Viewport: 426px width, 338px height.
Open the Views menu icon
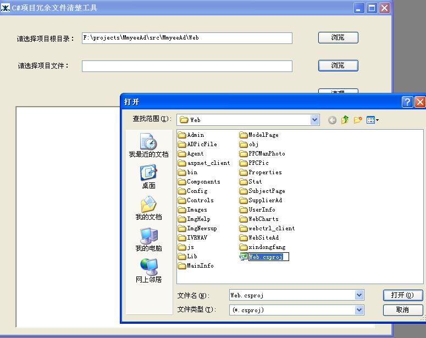[x=372, y=120]
